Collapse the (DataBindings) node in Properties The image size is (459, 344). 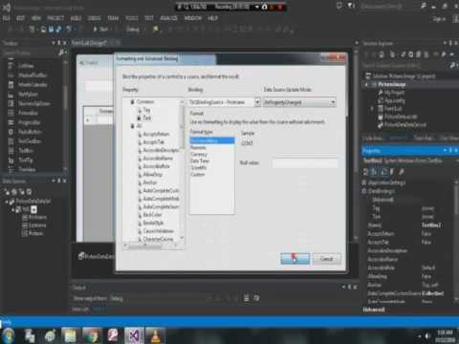point(364,191)
